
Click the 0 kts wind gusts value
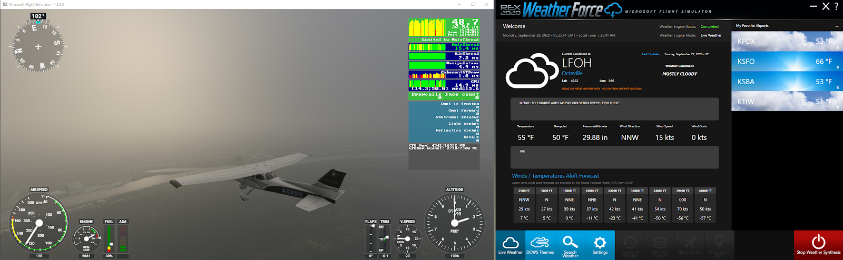tap(699, 137)
